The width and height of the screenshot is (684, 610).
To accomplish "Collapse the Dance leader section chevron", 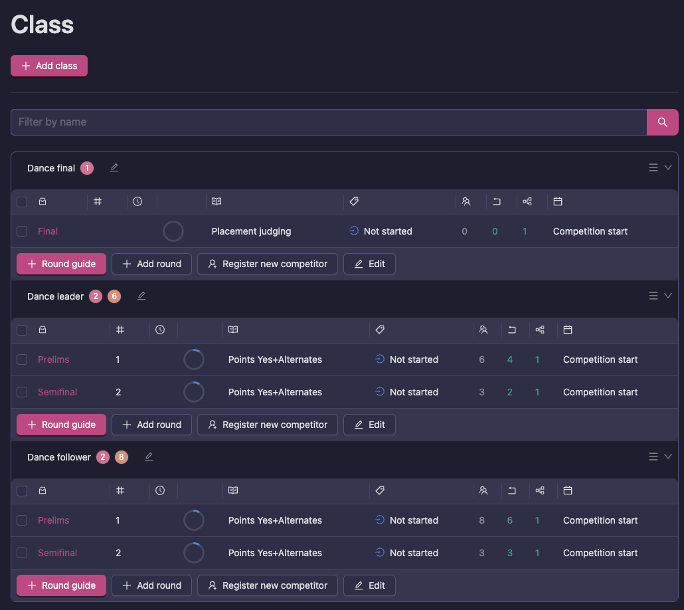I will pyautogui.click(x=668, y=296).
